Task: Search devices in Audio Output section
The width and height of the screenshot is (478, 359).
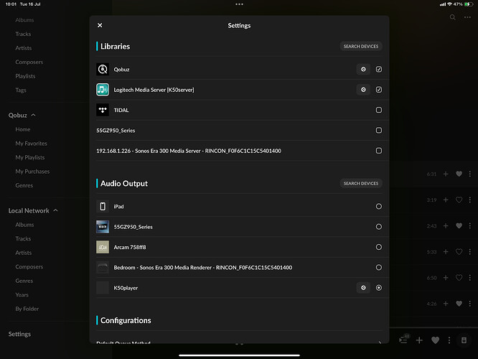Action: tap(360, 183)
